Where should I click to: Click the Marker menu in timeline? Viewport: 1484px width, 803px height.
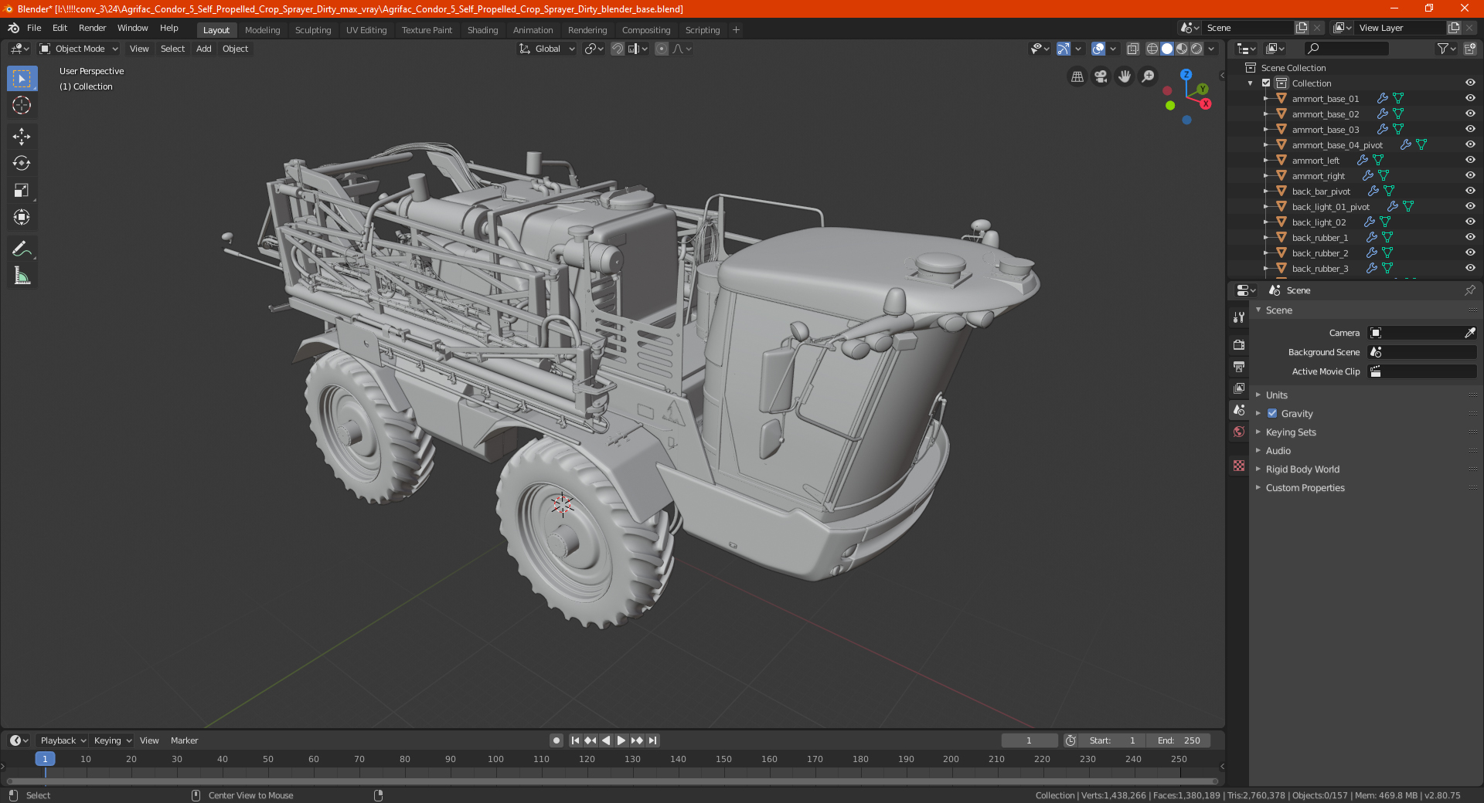[x=184, y=740]
